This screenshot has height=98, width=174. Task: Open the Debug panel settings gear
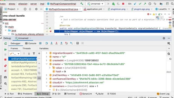coord(164,38)
